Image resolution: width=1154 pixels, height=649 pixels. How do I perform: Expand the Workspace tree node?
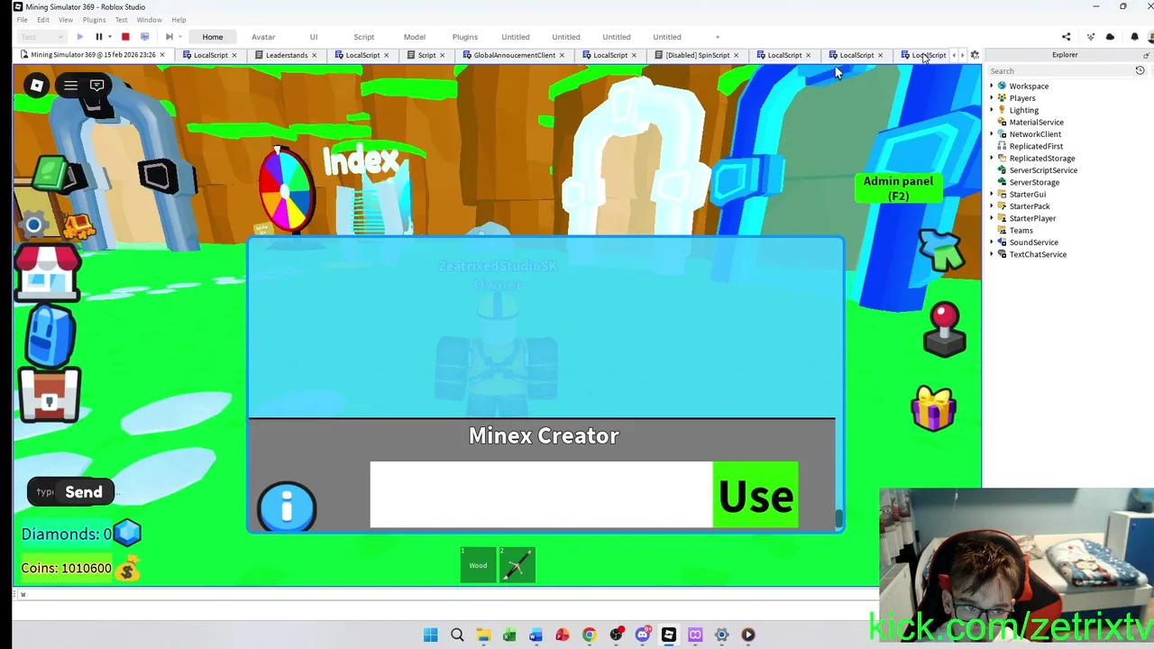point(992,86)
